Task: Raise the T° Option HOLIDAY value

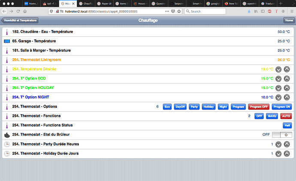Action: click(x=287, y=88)
